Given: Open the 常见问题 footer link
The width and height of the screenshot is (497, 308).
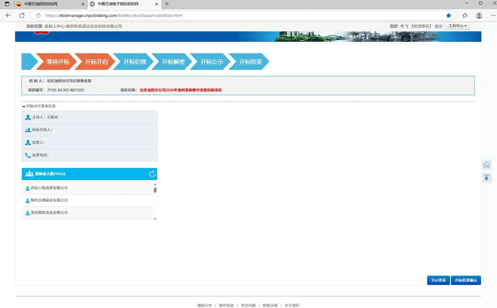Looking at the screenshot, I should click(x=248, y=306).
